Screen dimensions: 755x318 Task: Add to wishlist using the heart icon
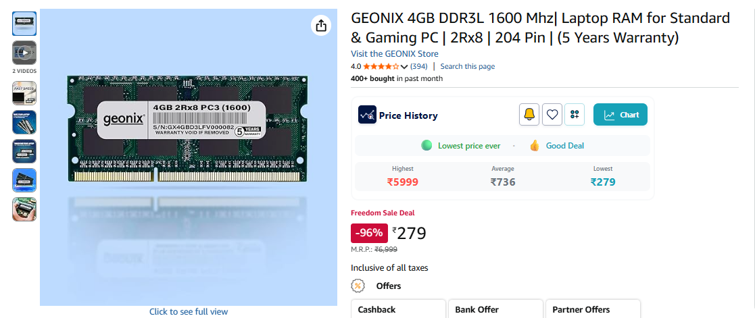point(553,115)
